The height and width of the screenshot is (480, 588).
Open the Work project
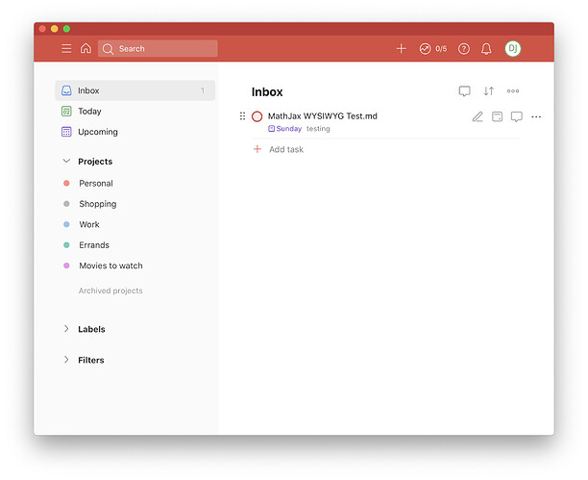89,224
